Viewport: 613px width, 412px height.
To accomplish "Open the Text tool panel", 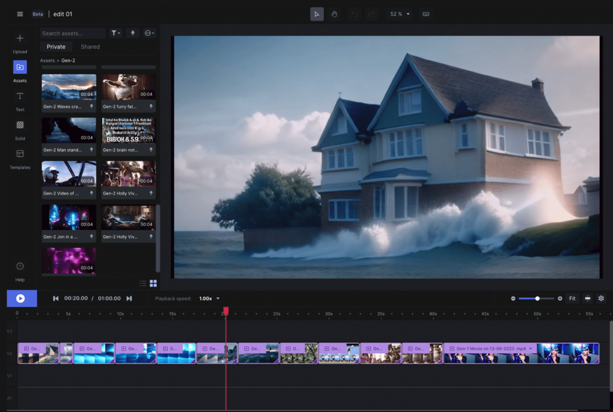I will 20,96.
